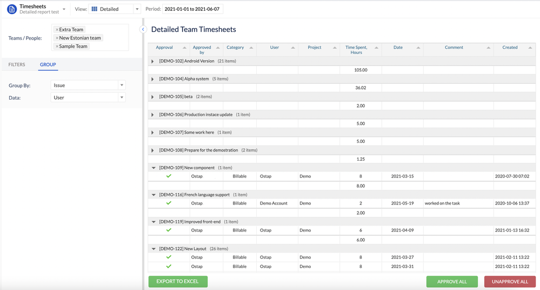
Task: Expand the DEMO-106 Production instace update group
Action: (152, 115)
